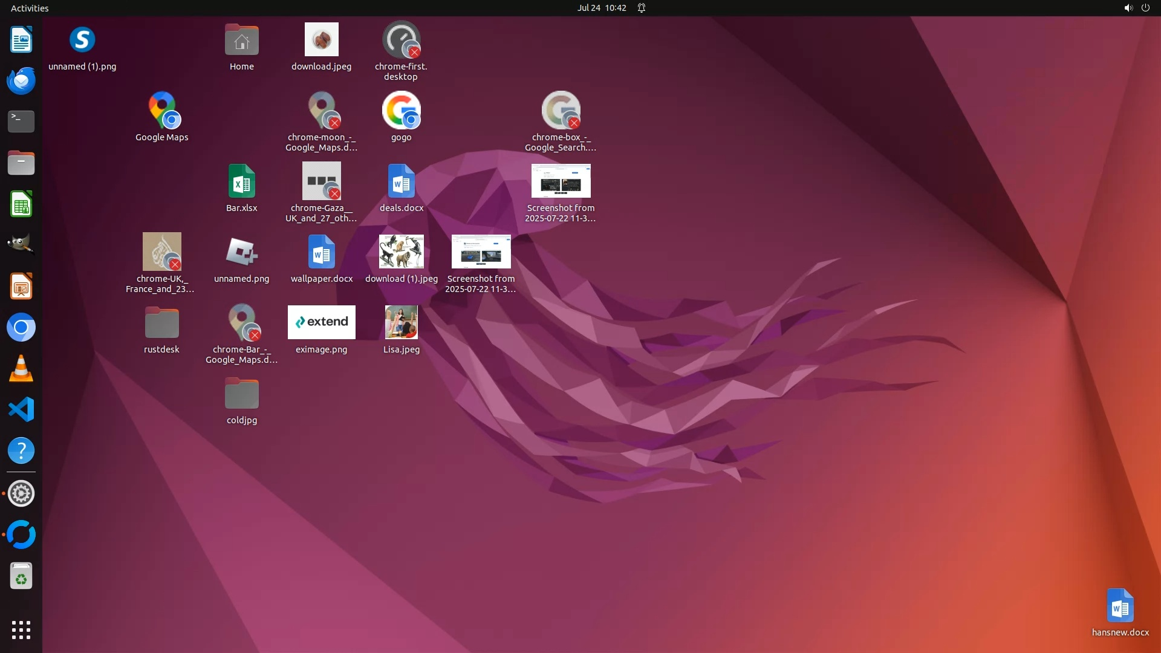The height and width of the screenshot is (653, 1161).
Task: Select the Google Maps desktop shortcut
Action: click(161, 111)
